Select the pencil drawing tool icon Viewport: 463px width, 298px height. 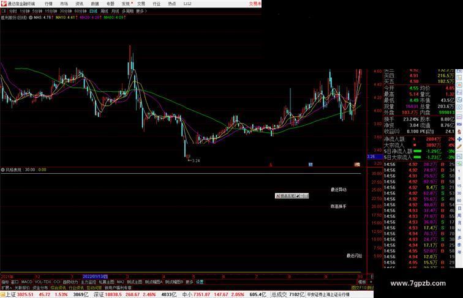(x=459, y=146)
